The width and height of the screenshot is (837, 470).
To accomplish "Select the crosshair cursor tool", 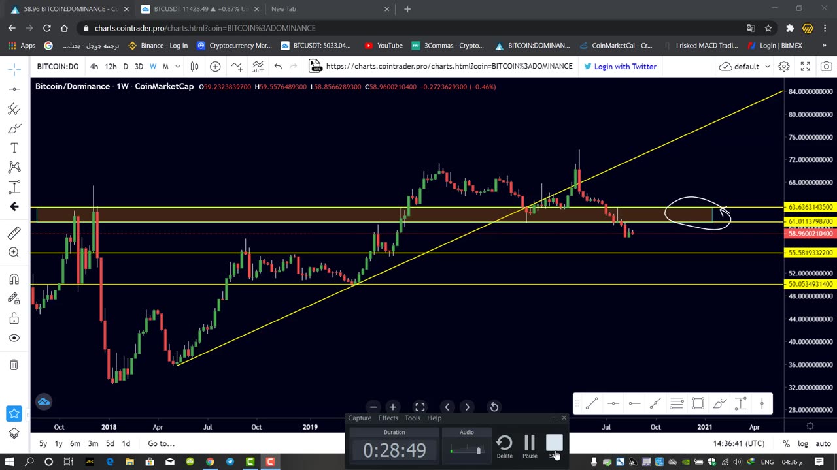I will (x=14, y=69).
